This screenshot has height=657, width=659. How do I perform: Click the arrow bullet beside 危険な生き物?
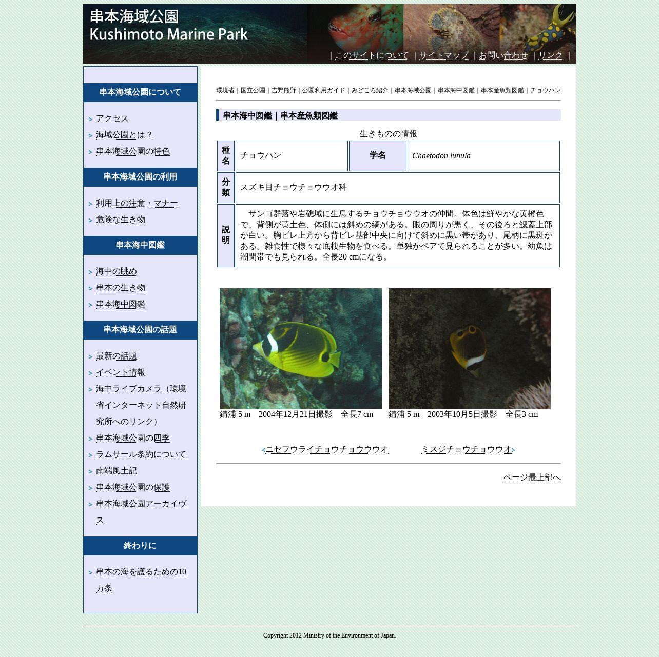pyautogui.click(x=90, y=221)
